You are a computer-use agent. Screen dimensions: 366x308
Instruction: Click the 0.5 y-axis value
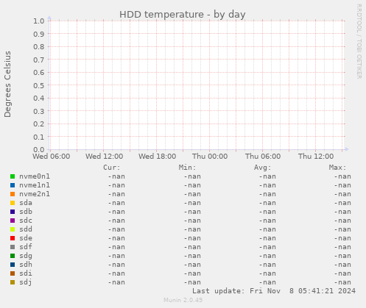point(39,85)
